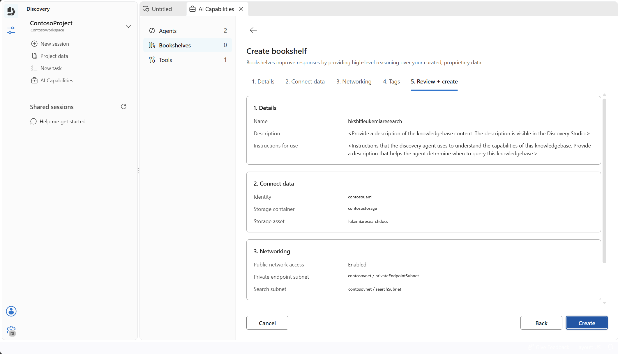
Task: Click the Description placeholder text value
Action: (x=469, y=133)
